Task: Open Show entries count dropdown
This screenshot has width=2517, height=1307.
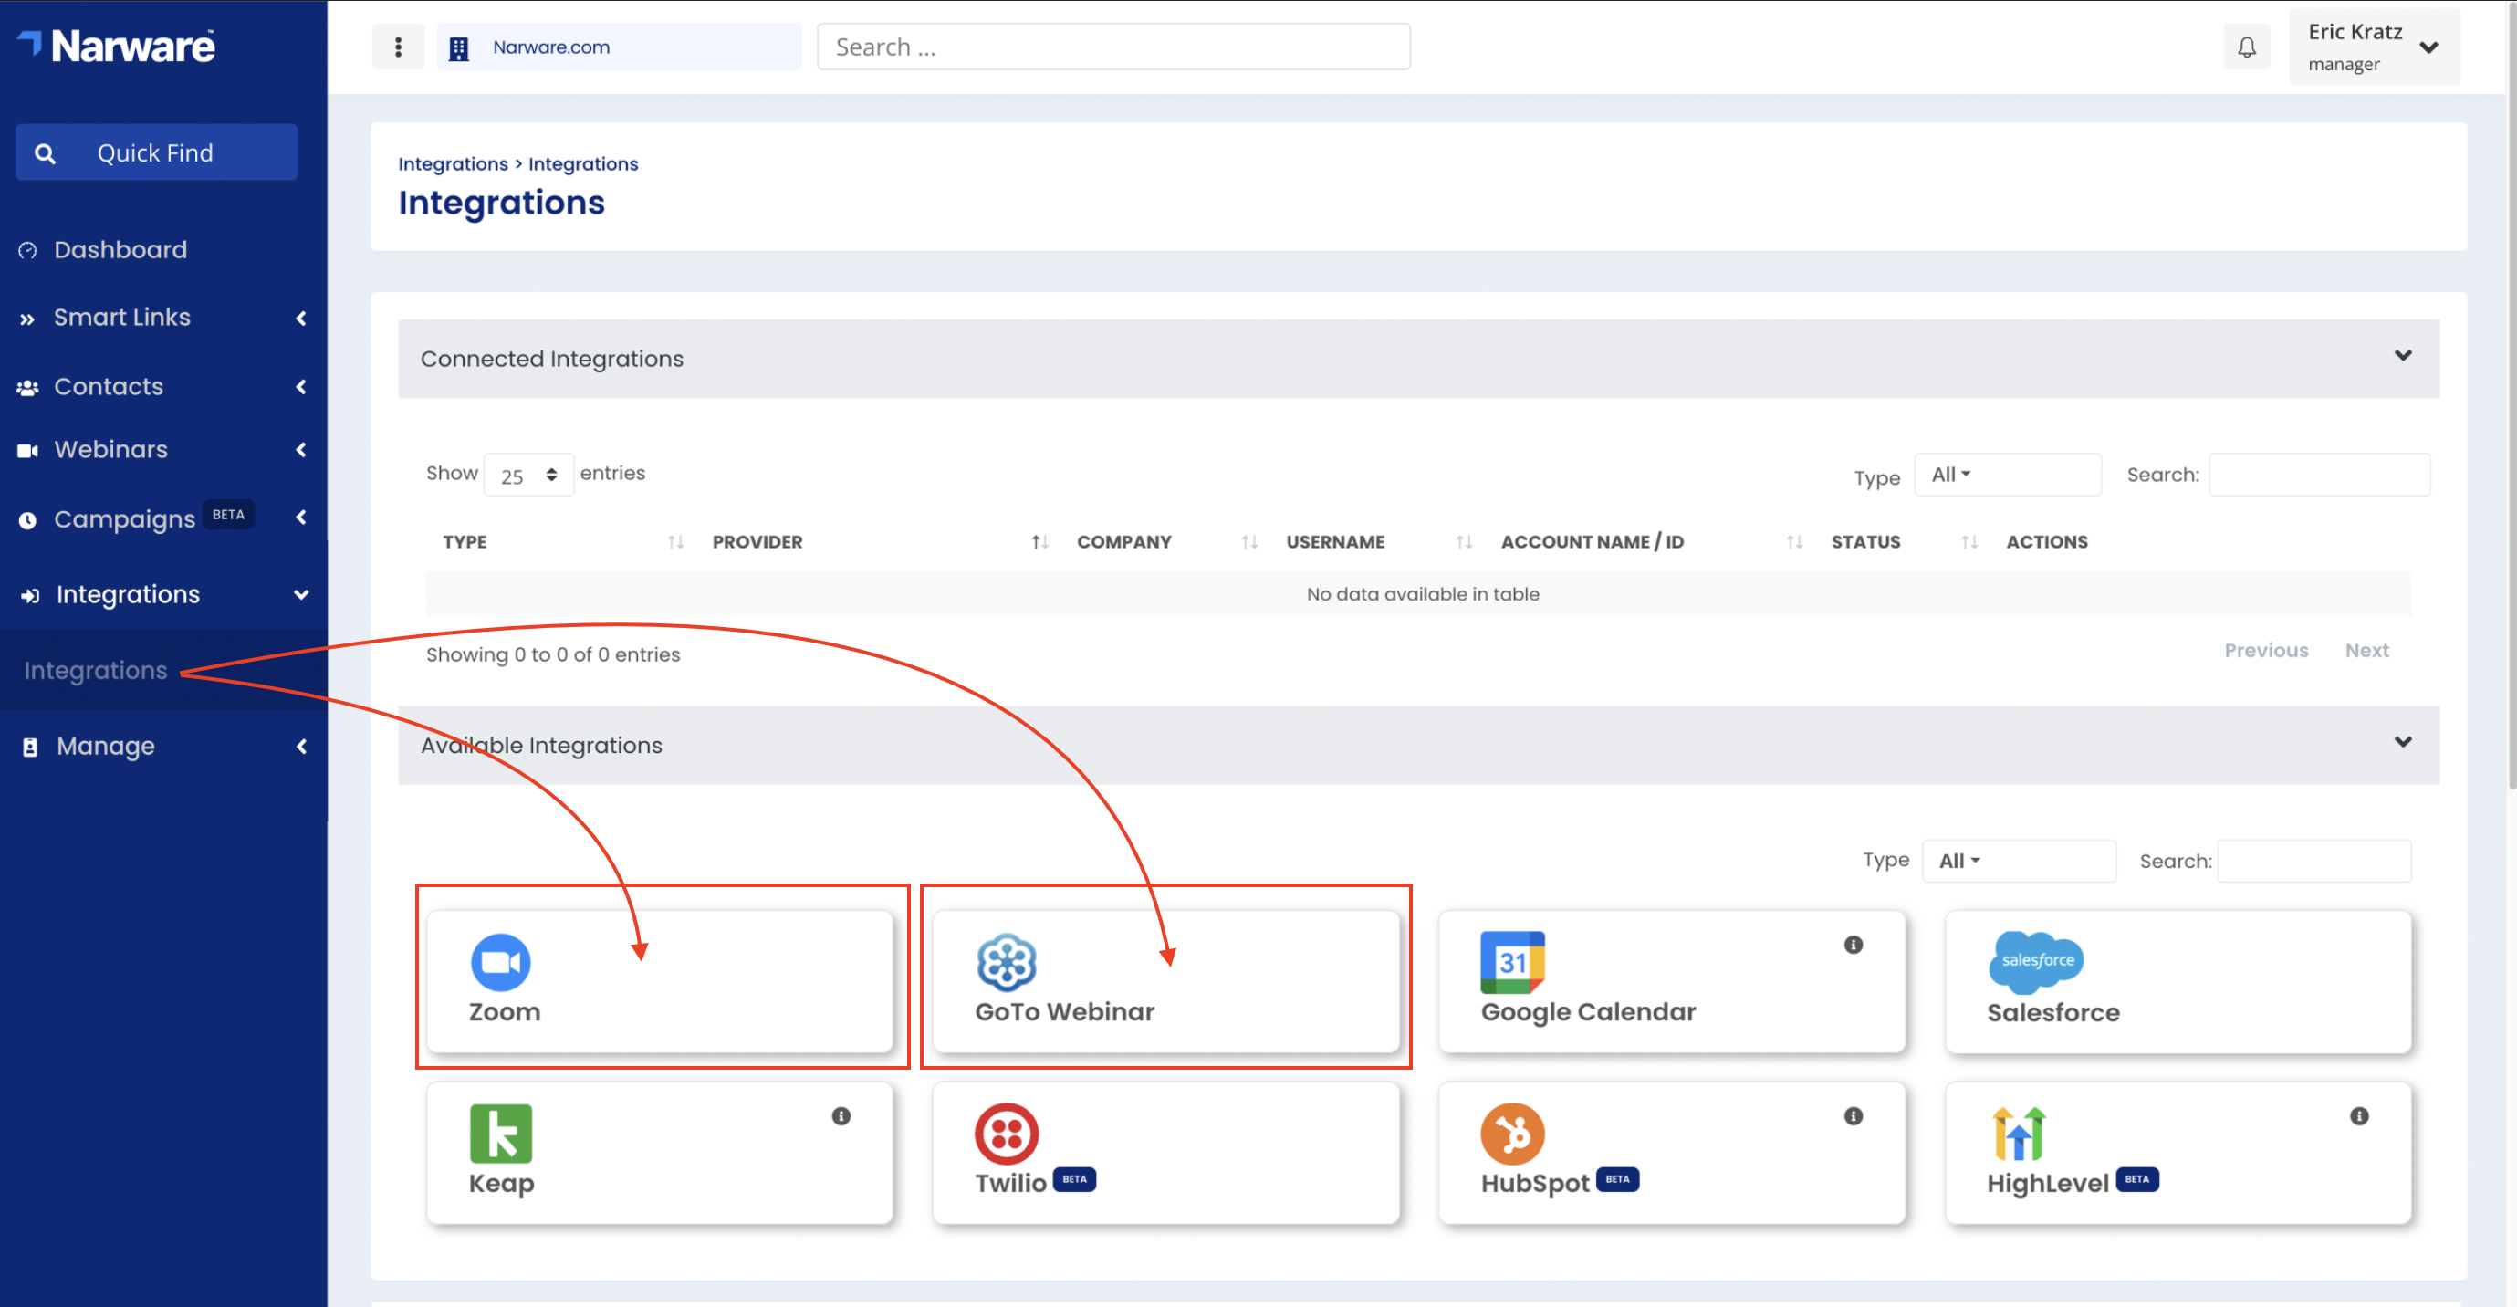Action: click(528, 475)
